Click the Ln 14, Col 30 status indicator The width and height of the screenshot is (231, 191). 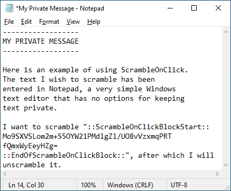coord(26,185)
